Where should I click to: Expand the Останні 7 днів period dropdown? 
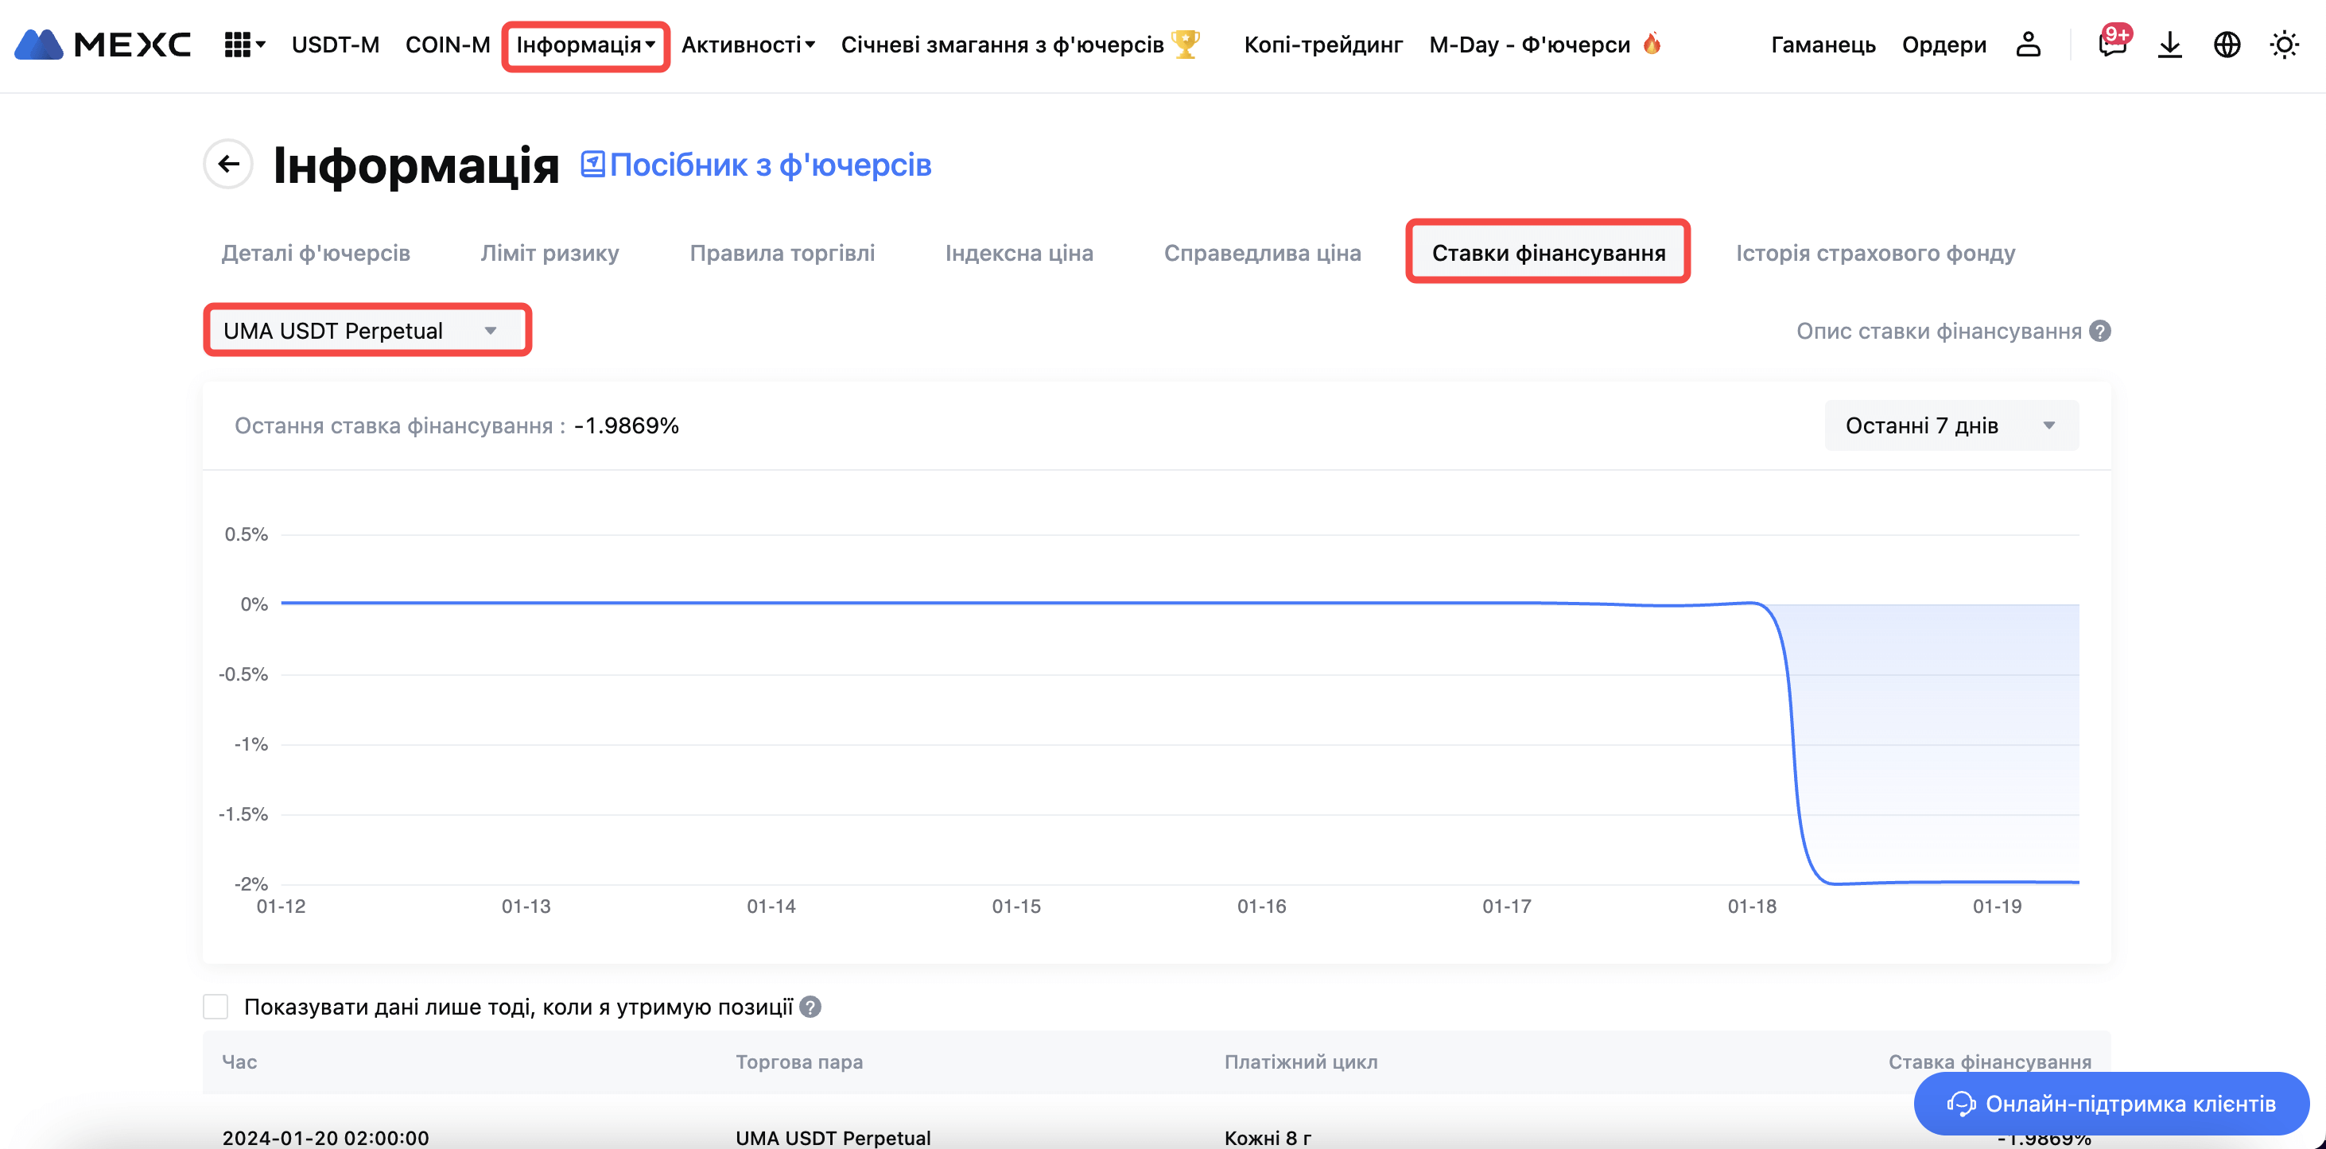(x=1951, y=425)
